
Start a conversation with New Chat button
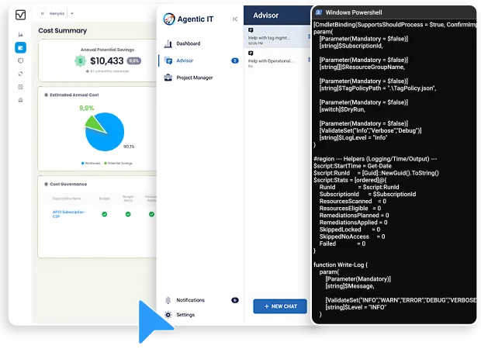click(x=280, y=306)
